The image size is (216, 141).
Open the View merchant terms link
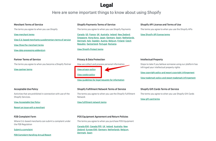[x=24, y=34]
